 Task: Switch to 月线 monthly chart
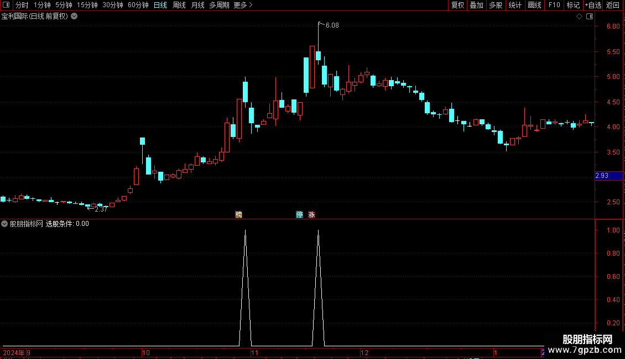(197, 5)
